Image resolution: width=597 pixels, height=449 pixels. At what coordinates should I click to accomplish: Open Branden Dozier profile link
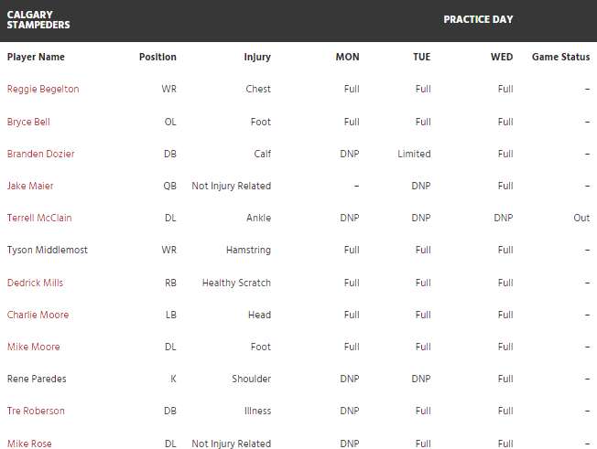40,154
